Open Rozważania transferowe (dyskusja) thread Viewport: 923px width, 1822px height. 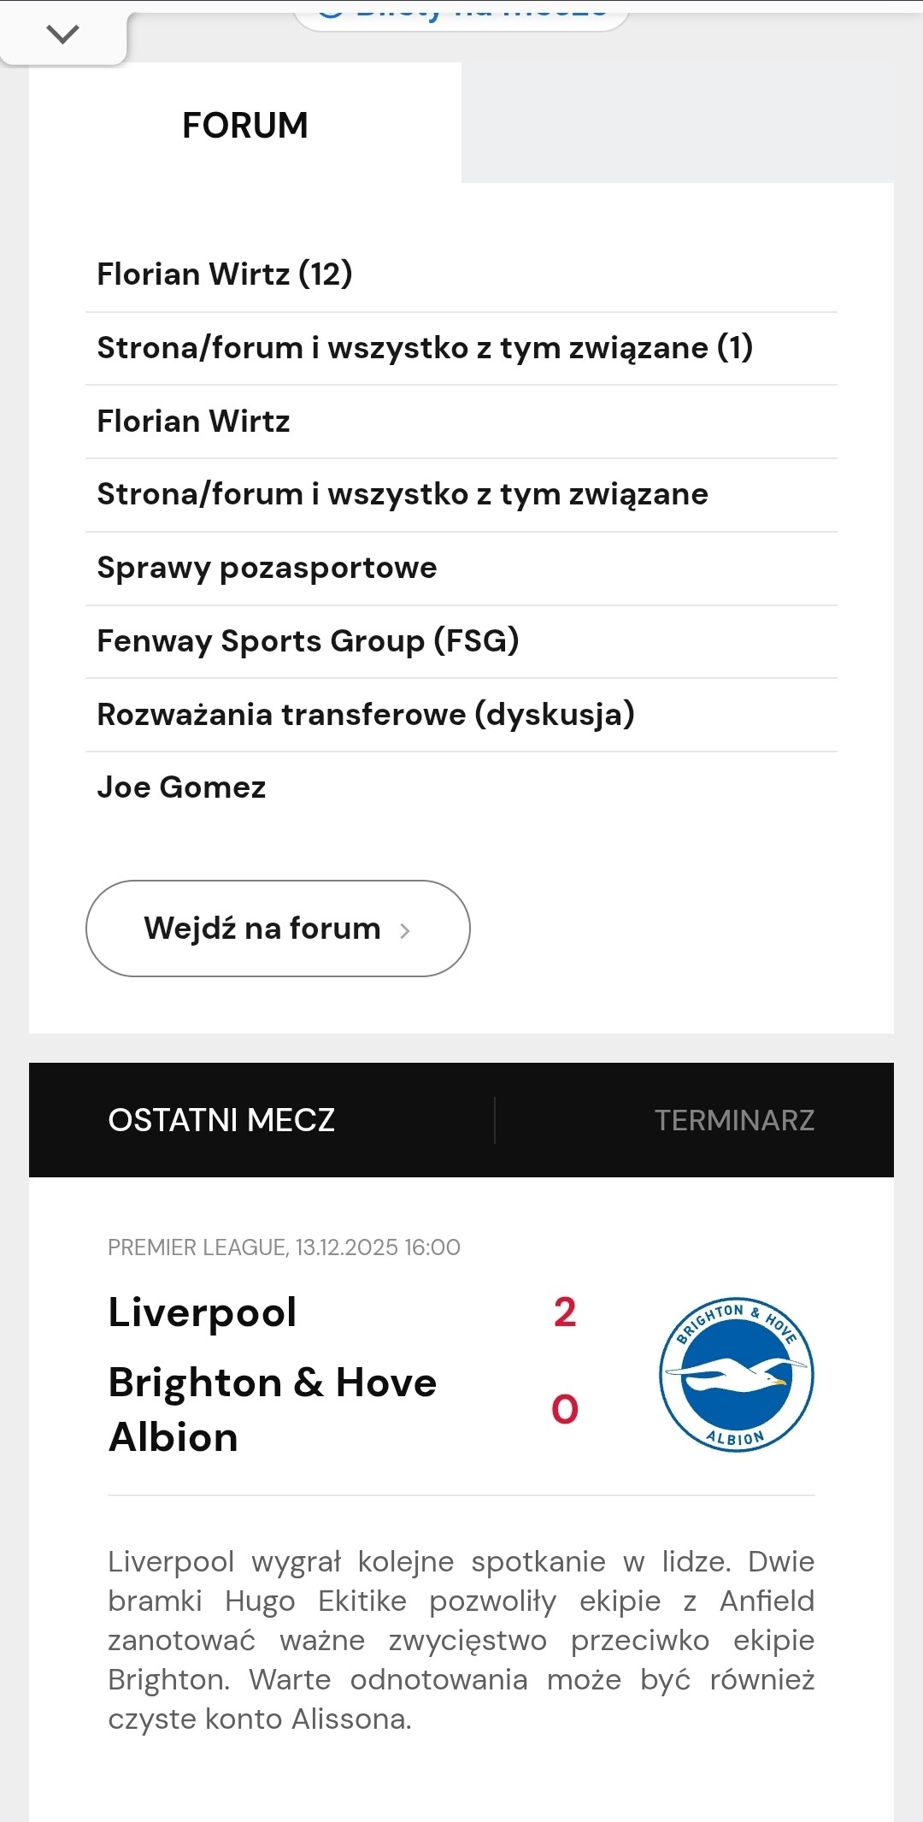(x=366, y=715)
